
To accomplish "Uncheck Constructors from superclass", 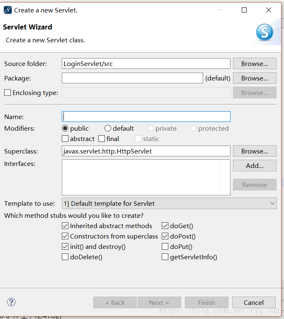I will [x=65, y=236].
